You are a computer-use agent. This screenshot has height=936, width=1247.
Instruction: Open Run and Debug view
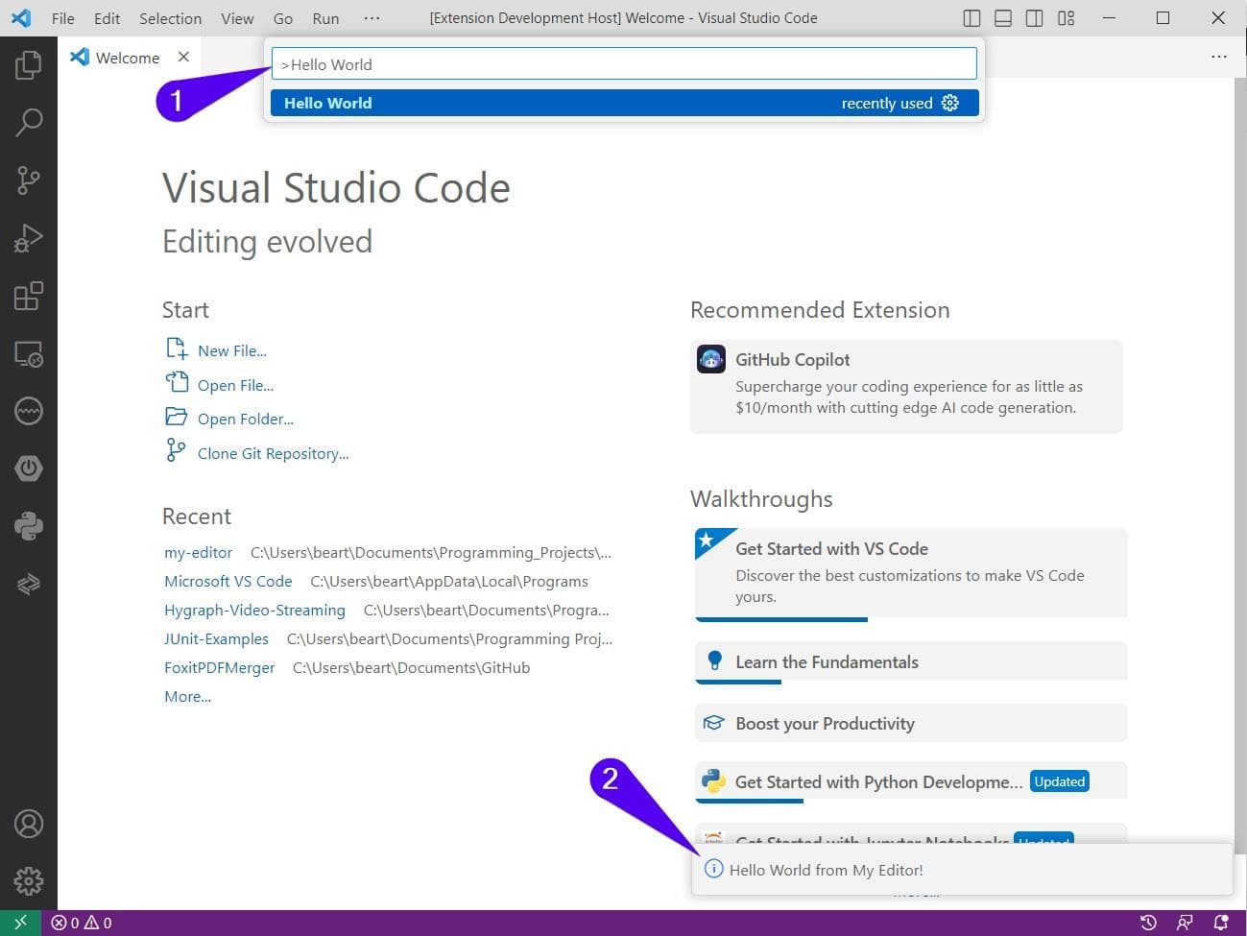[29, 238]
